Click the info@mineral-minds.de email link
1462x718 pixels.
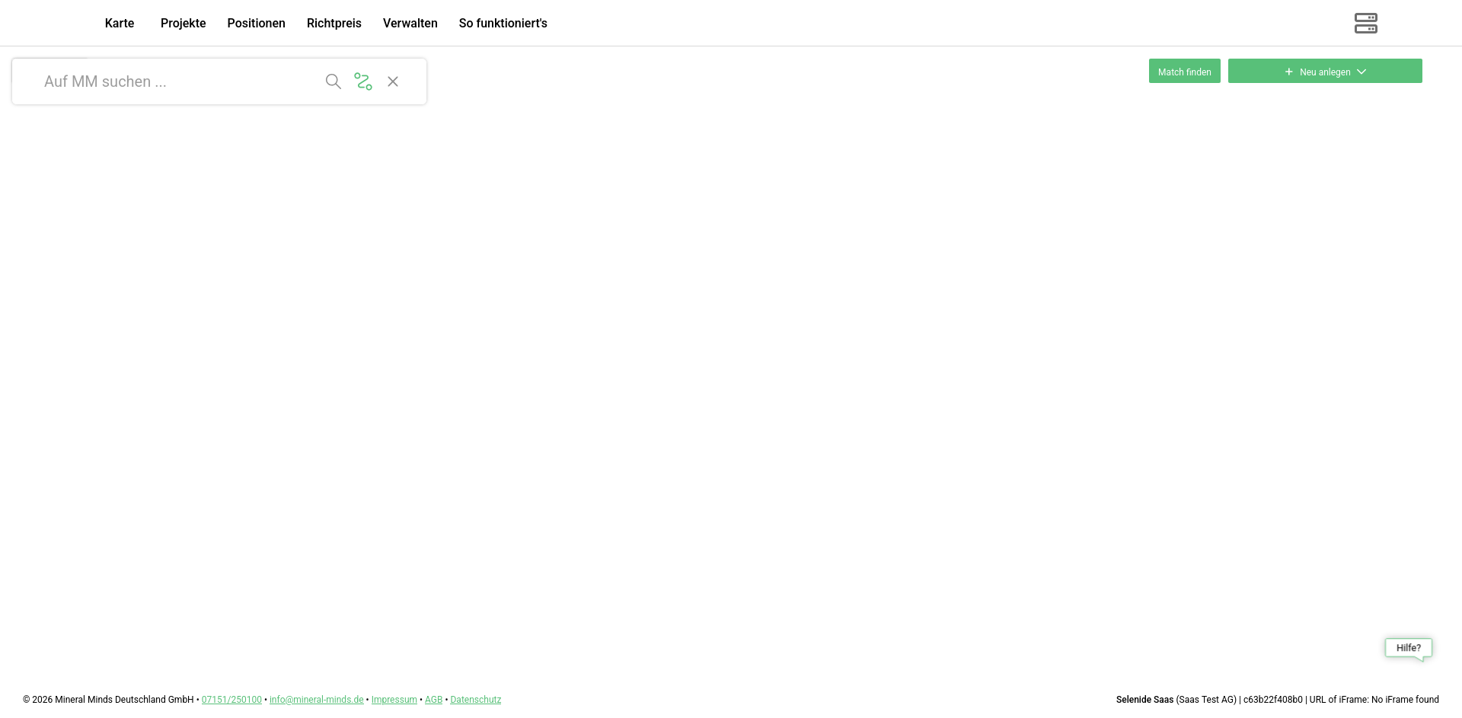[x=316, y=700]
